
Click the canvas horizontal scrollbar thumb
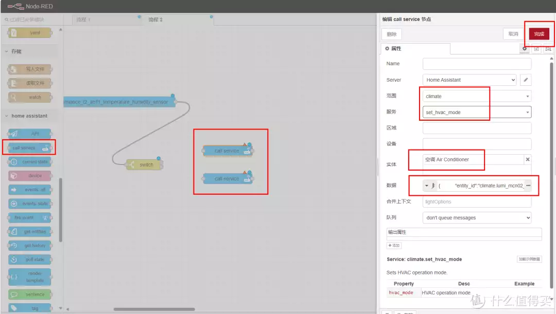[154, 309]
